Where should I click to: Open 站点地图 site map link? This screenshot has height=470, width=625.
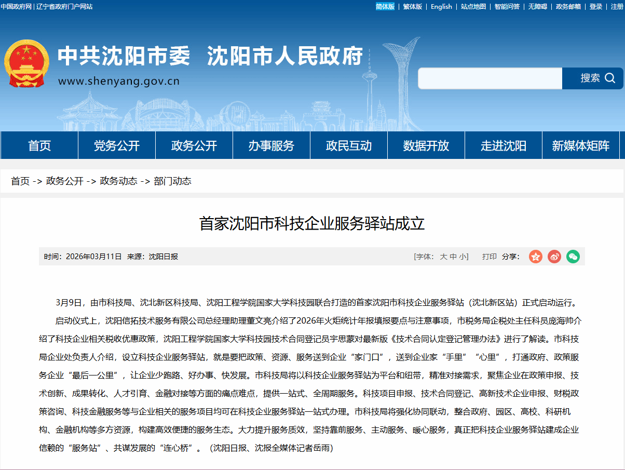tap(473, 7)
